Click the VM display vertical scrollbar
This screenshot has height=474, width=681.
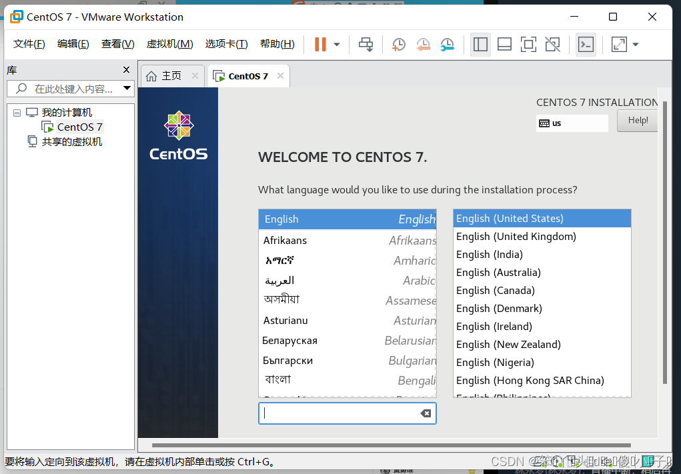[664, 243]
